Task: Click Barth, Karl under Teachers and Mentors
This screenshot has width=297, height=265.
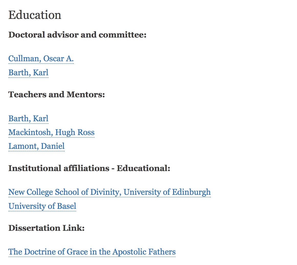Action: [x=28, y=119]
